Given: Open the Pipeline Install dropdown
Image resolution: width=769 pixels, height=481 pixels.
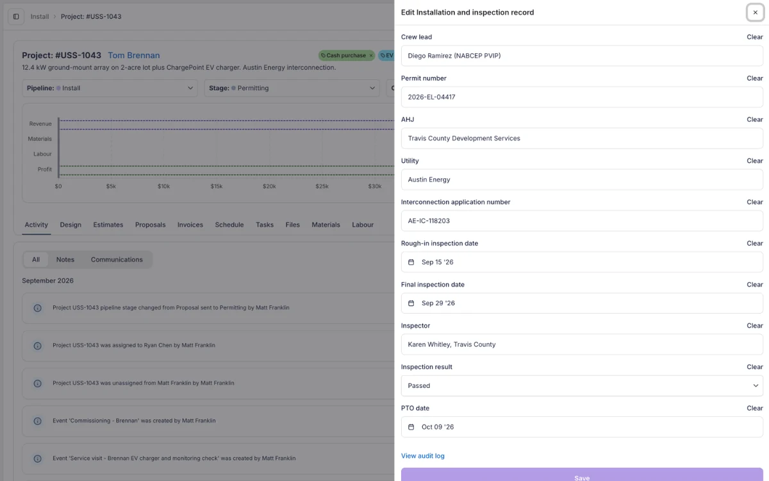Looking at the screenshot, I should [110, 88].
